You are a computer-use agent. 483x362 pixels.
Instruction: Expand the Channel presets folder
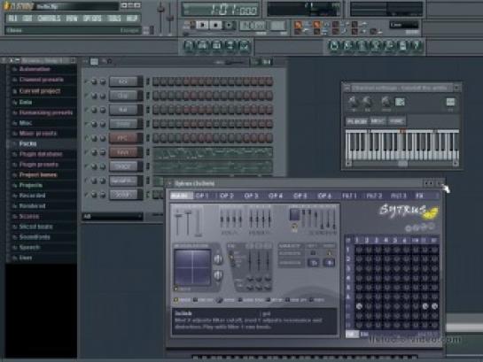point(42,80)
